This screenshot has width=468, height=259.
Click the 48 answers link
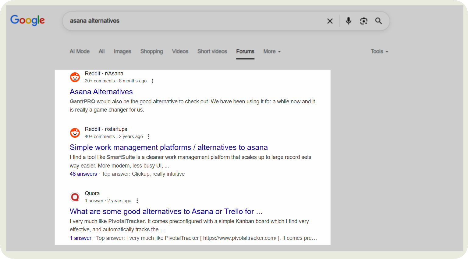point(83,174)
